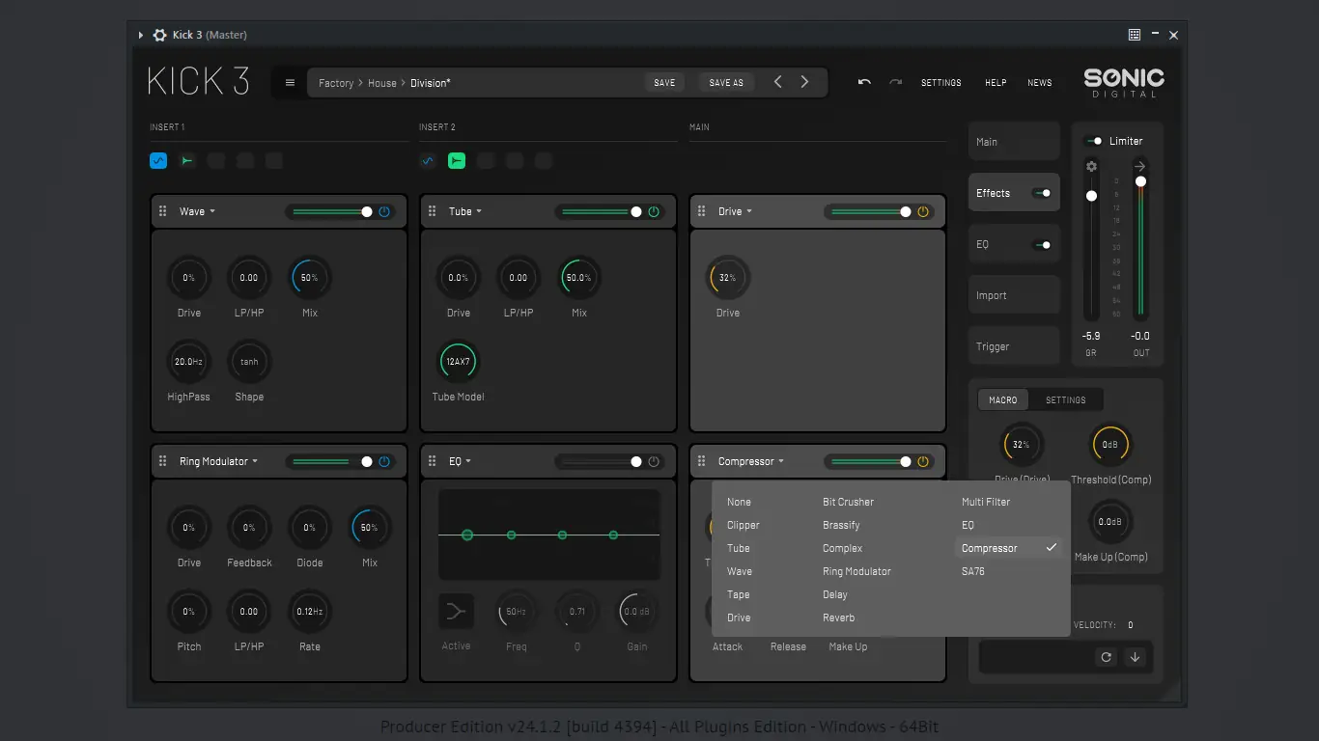
Task: Toggle power of the Tube module
Action: [x=654, y=211]
